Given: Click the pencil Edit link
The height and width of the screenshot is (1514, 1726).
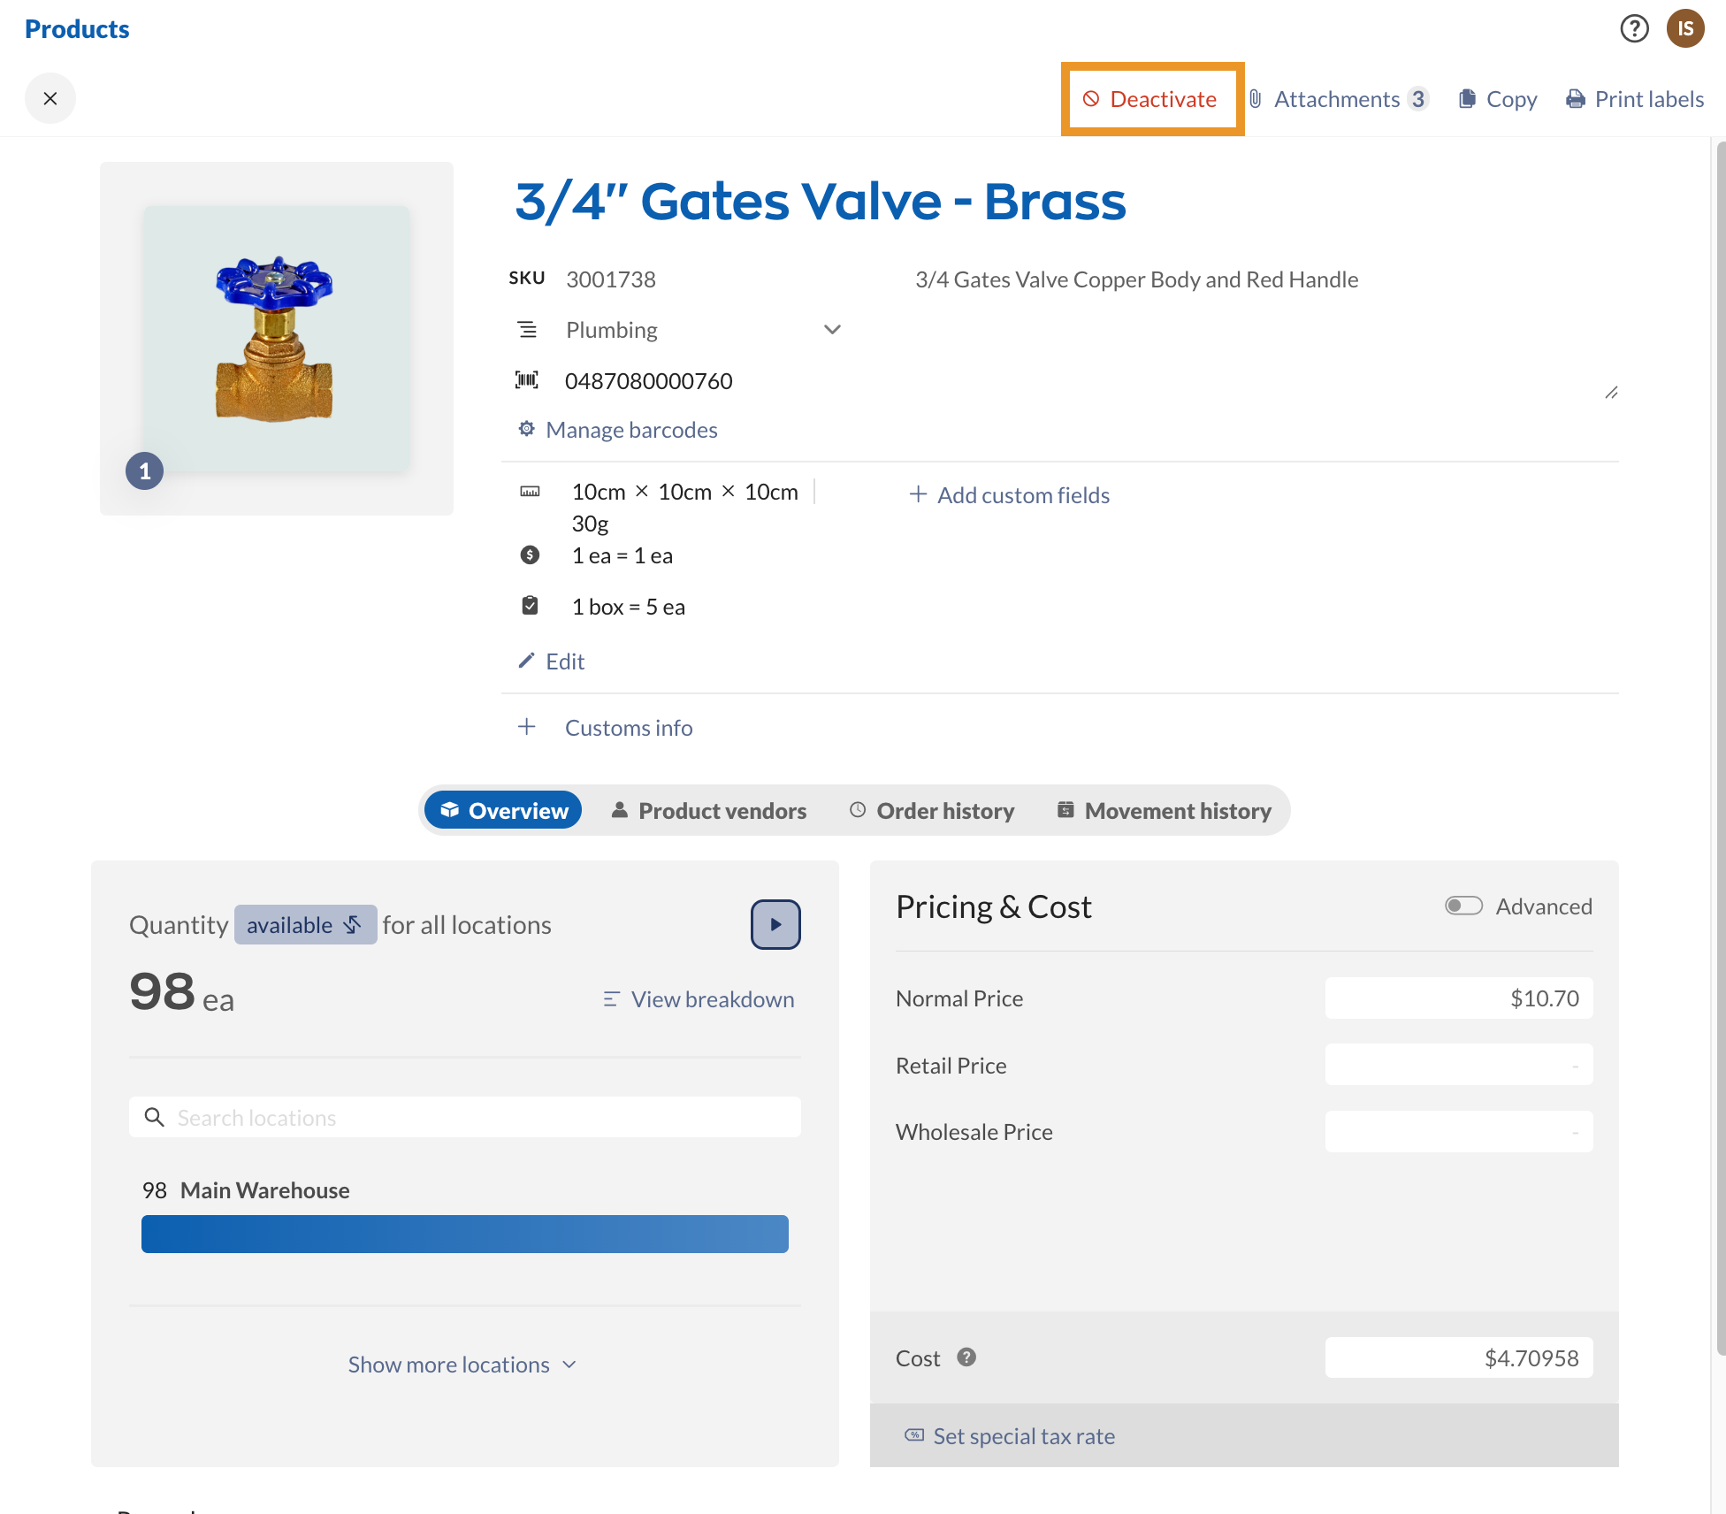Looking at the screenshot, I should pos(552,661).
